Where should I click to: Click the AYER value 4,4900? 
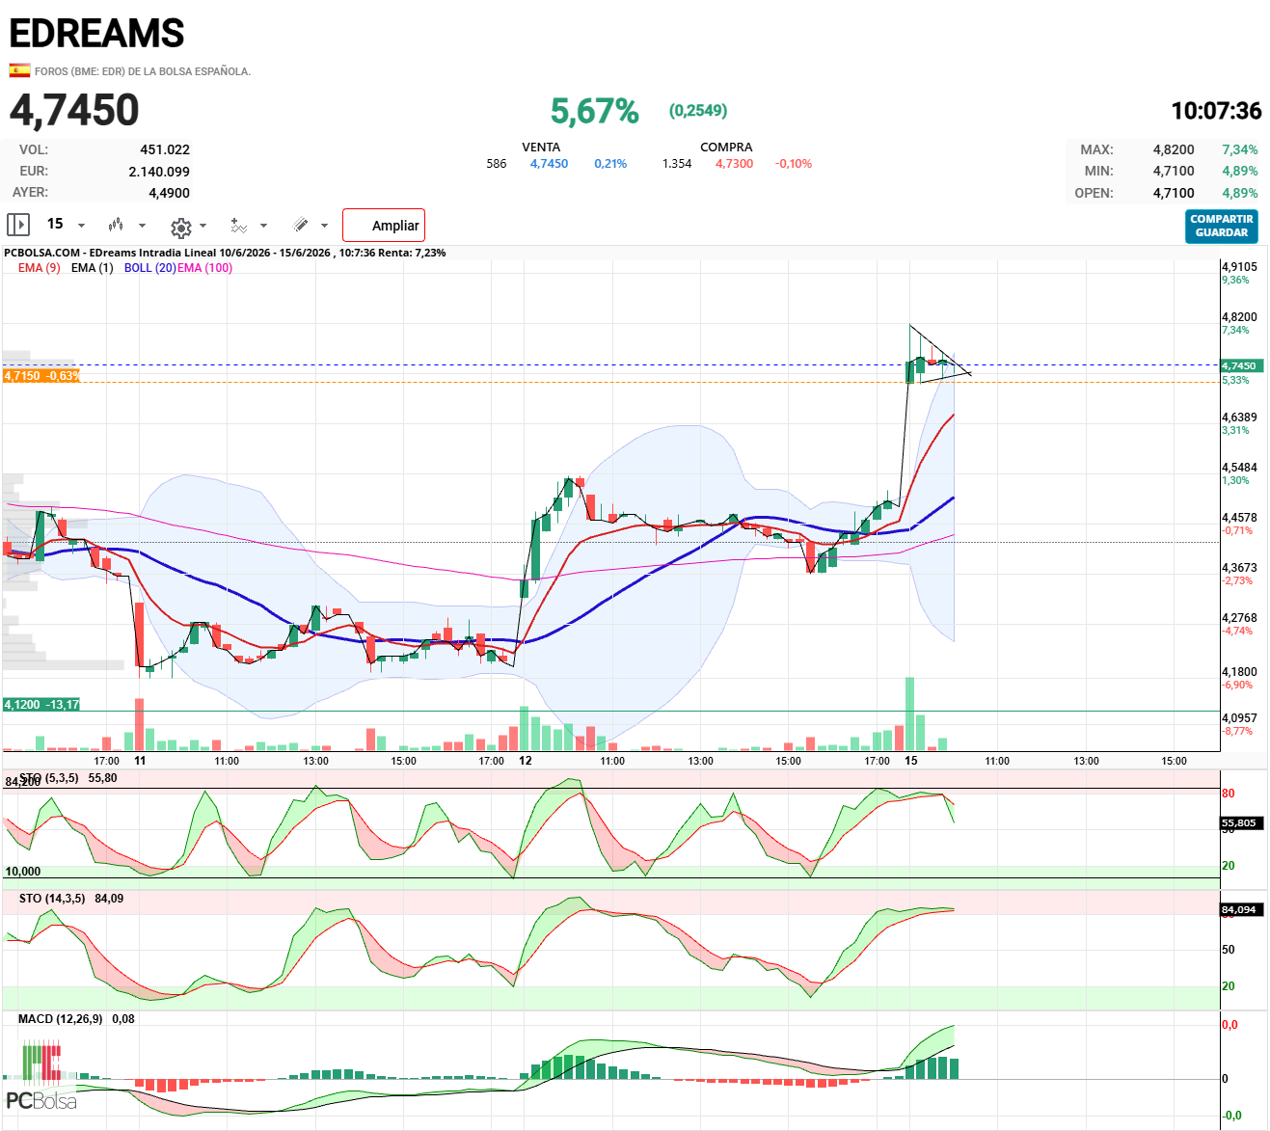point(169,193)
